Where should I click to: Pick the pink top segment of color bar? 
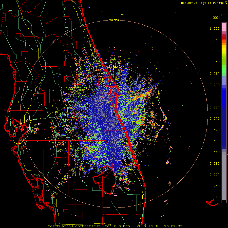coord(224,27)
